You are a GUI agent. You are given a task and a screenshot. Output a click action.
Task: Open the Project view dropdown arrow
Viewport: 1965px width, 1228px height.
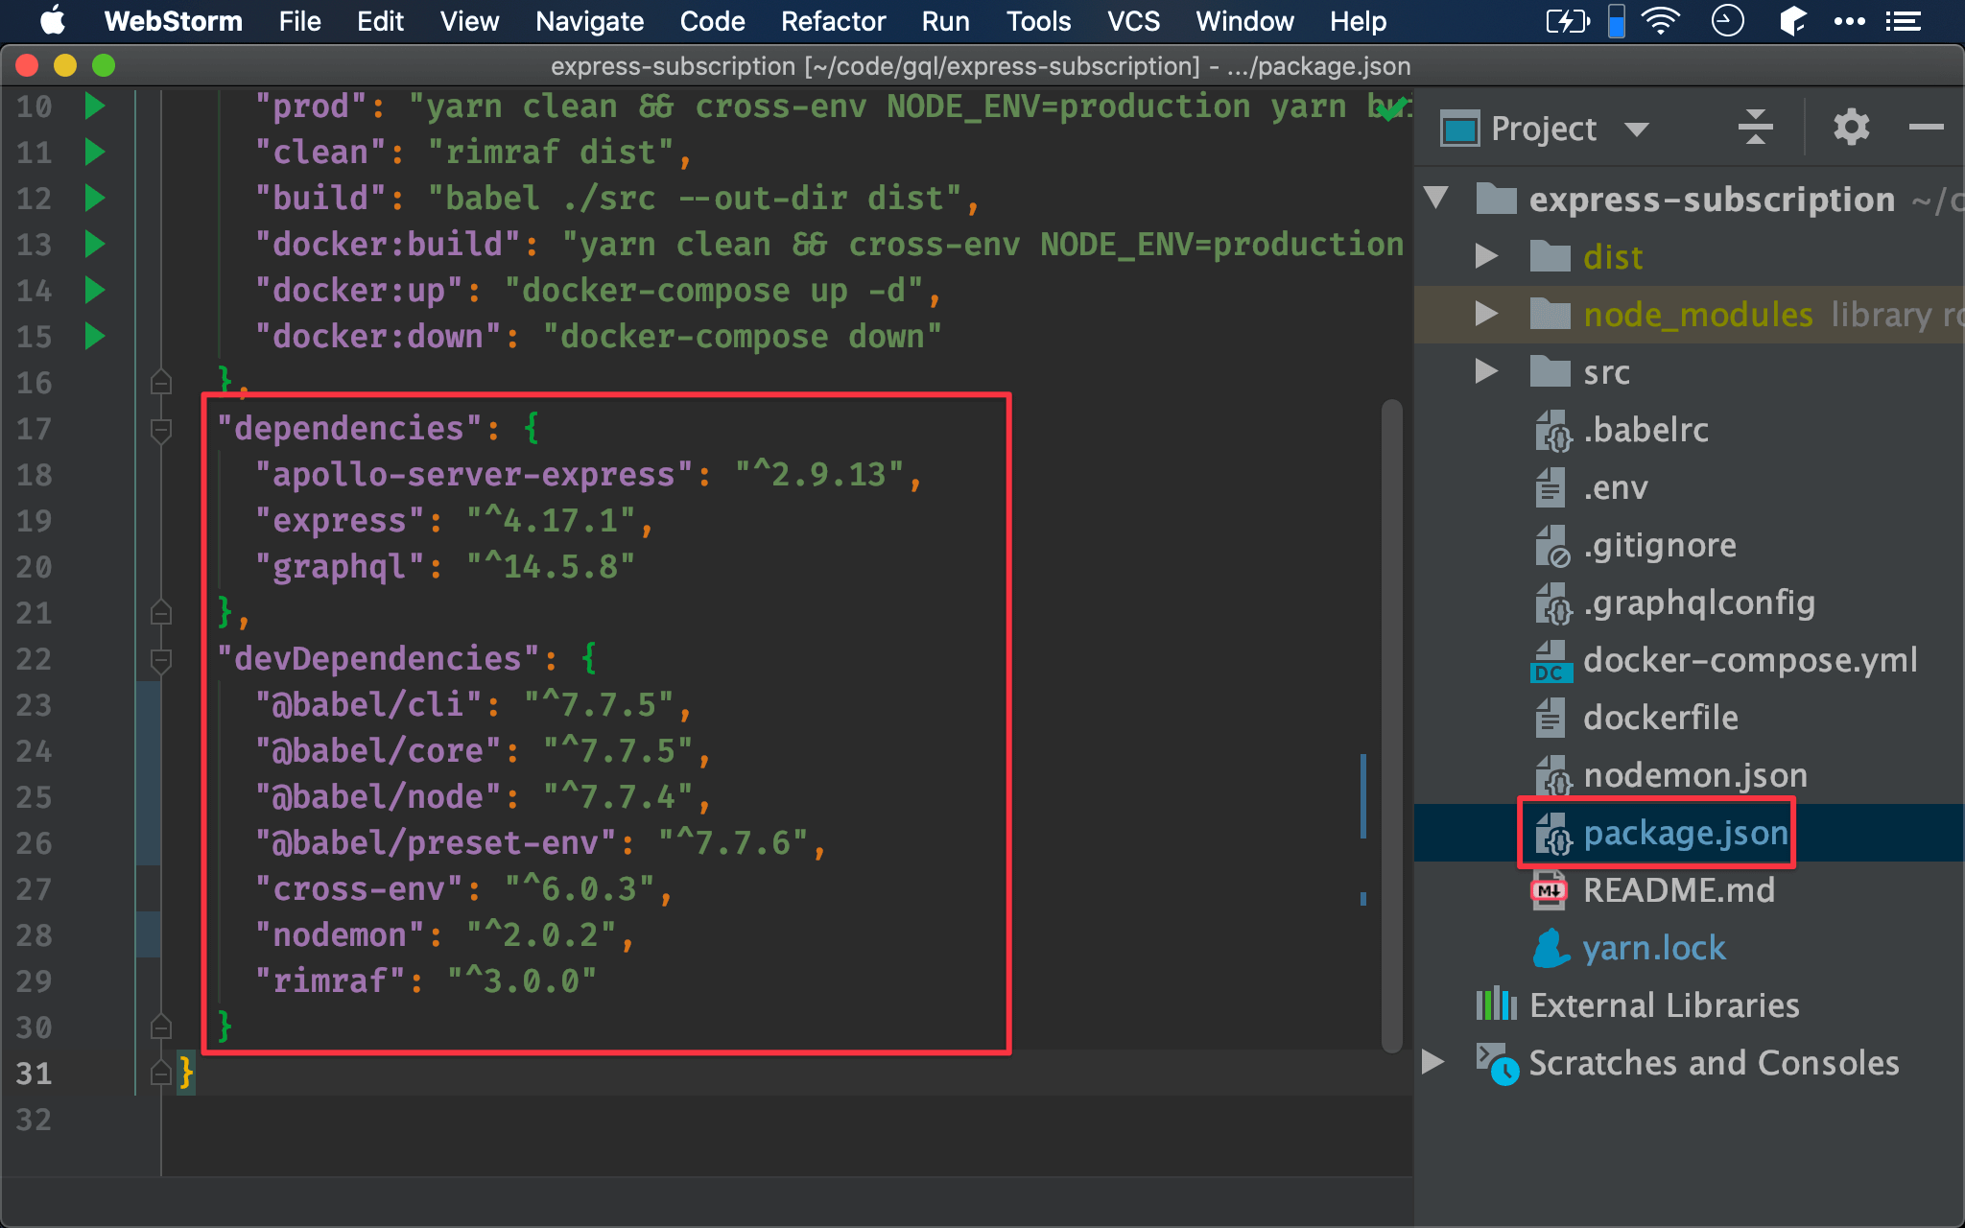coord(1637,130)
